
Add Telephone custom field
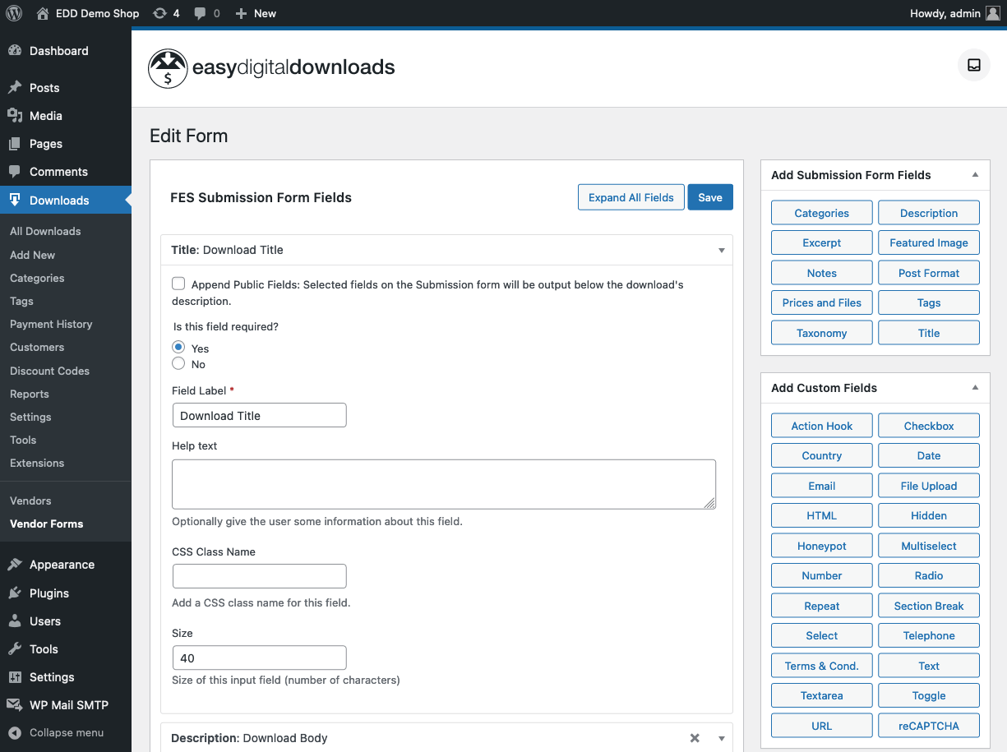coord(929,635)
